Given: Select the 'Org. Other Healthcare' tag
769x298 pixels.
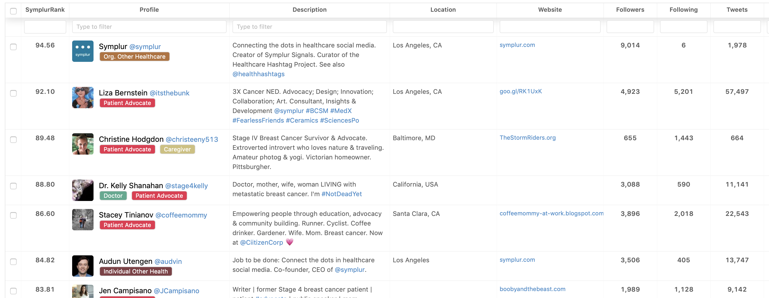Looking at the screenshot, I should point(135,57).
